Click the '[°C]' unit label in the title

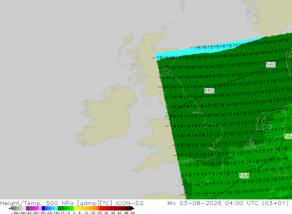[106, 203]
